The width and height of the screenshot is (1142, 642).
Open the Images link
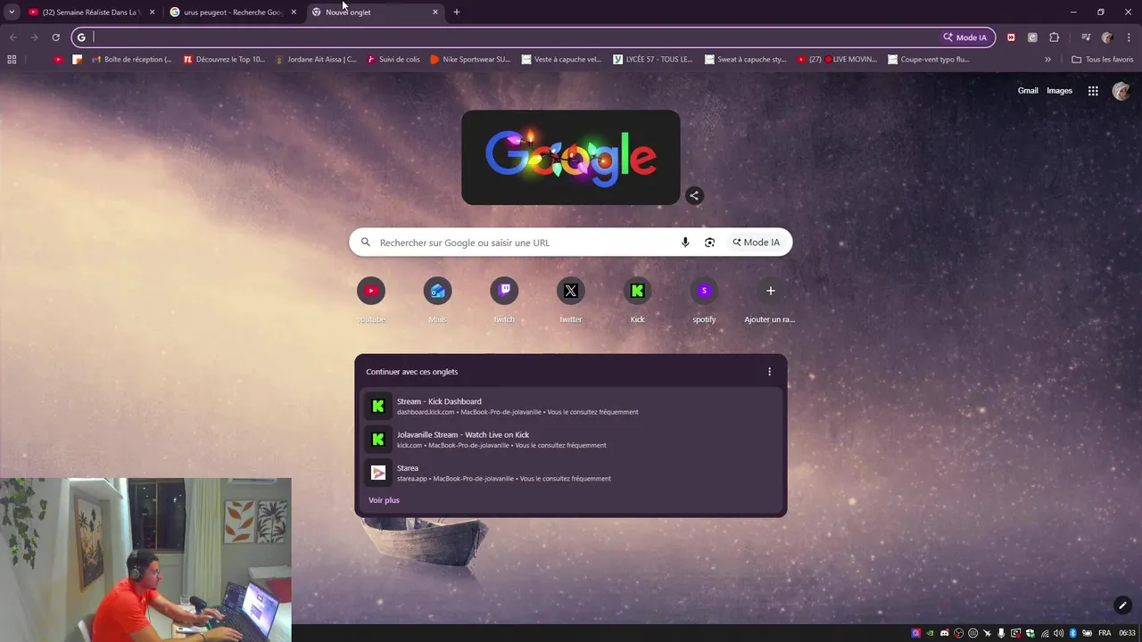pos(1059,91)
